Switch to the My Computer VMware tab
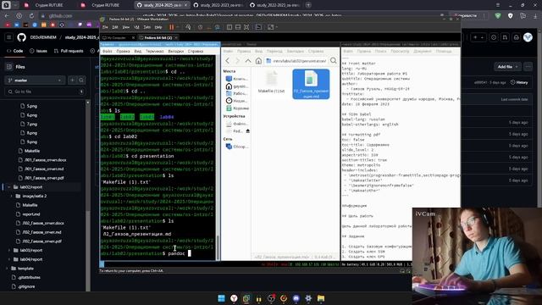Viewport: 542px width, 305px height. pyautogui.click(x=116, y=37)
